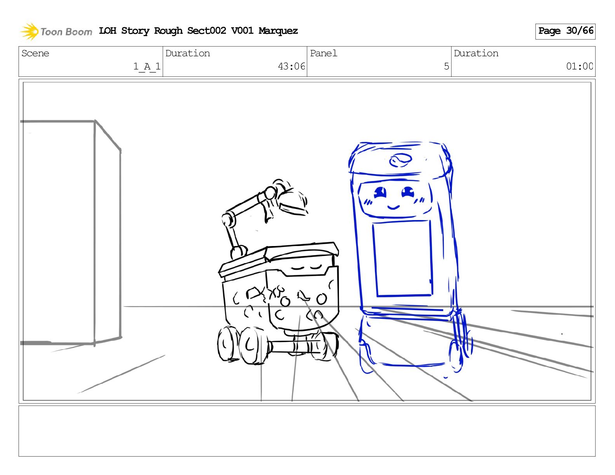Click the empty notes box below the panel
The image size is (615, 475).
point(307,431)
